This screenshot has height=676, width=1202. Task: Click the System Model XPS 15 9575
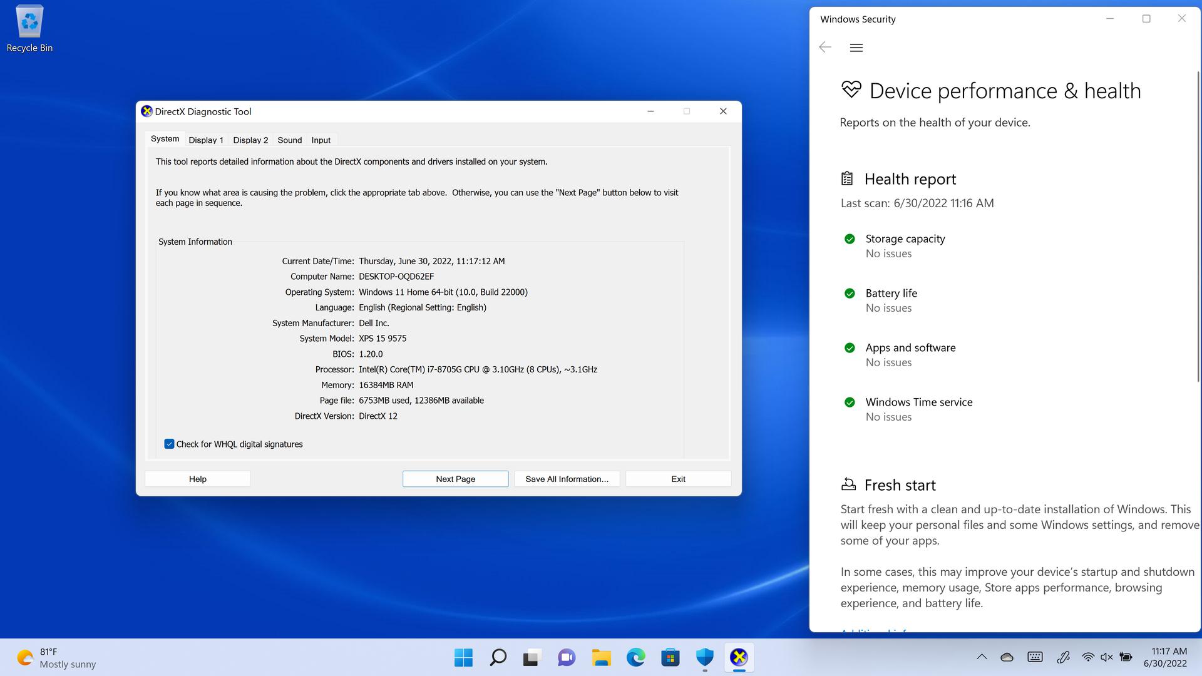(383, 339)
